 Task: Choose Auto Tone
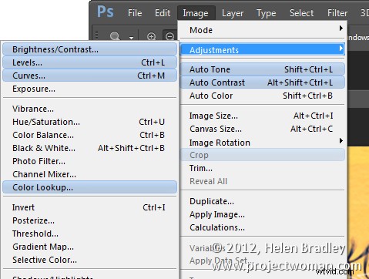pos(262,69)
